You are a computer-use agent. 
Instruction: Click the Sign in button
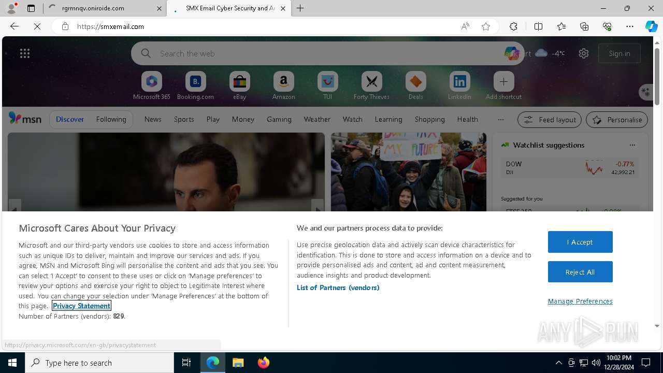[619, 53]
